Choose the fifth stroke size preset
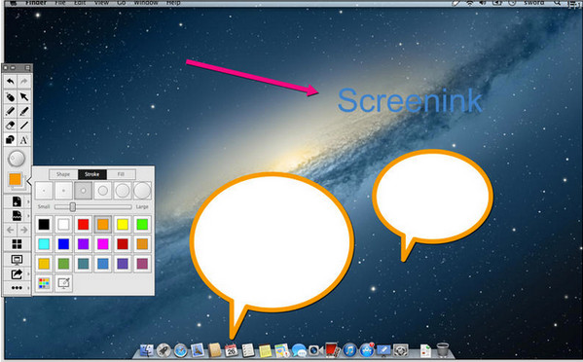The width and height of the screenshot is (583, 362). [x=123, y=191]
